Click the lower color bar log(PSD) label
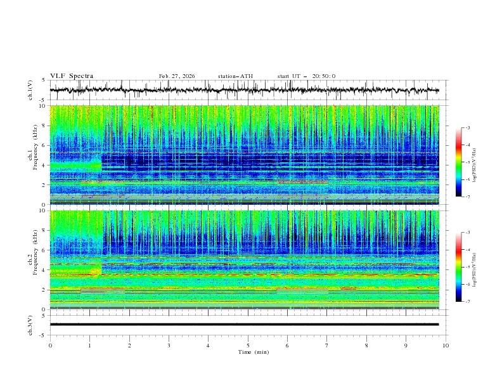The image size is (502, 388). tap(475, 269)
